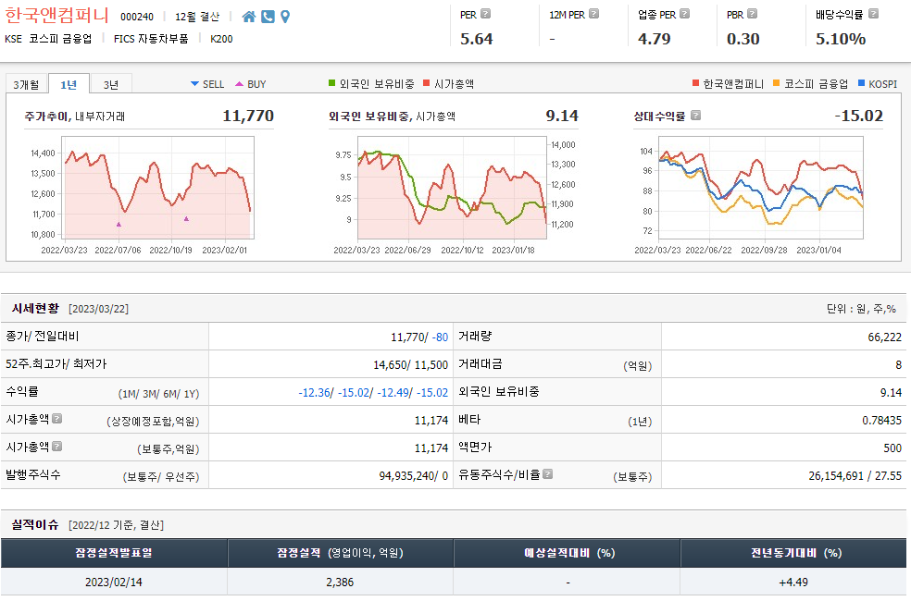The width and height of the screenshot is (911, 601).
Task: Click the 업종 PER value 4.79
Action: click(x=655, y=39)
